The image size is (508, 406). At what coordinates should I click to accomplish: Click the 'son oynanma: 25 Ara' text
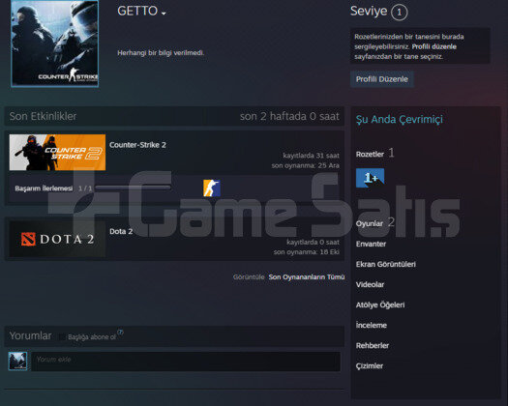tap(305, 165)
